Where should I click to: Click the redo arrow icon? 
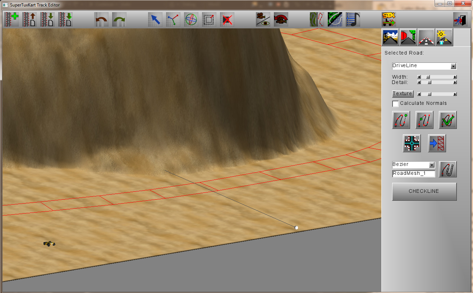119,19
